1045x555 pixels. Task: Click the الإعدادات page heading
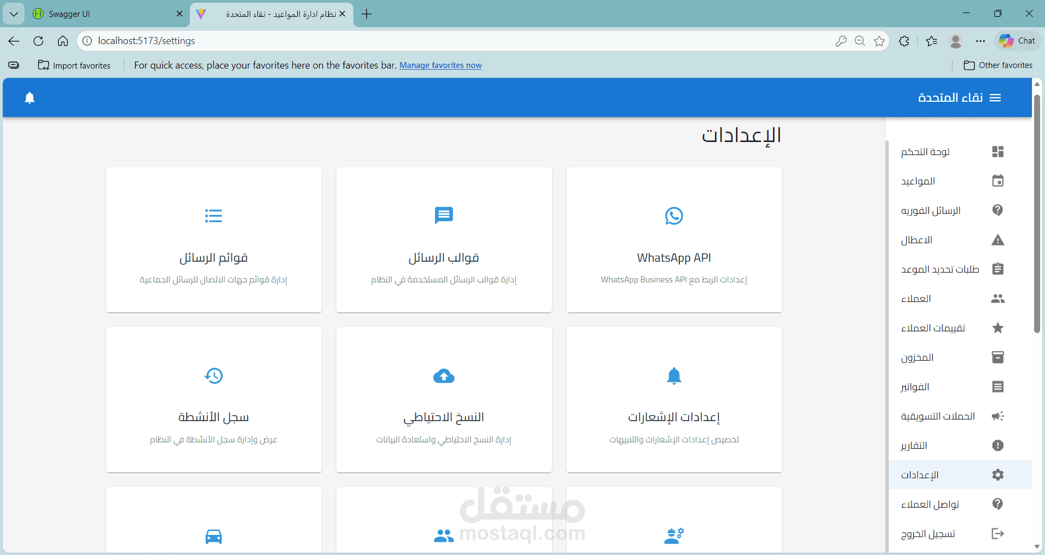[x=741, y=135]
